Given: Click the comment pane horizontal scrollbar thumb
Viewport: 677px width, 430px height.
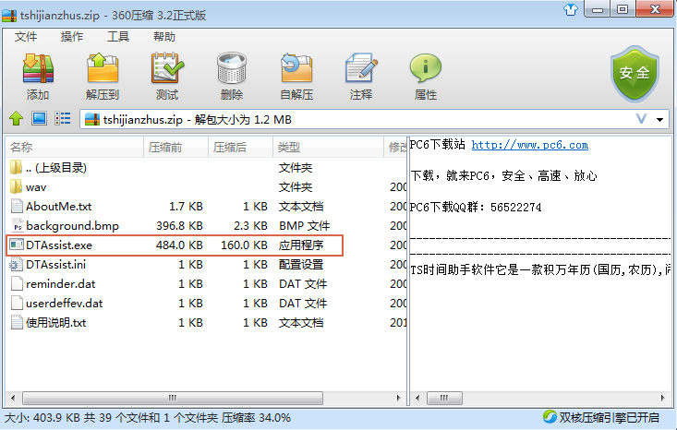Looking at the screenshot, I should [444, 398].
